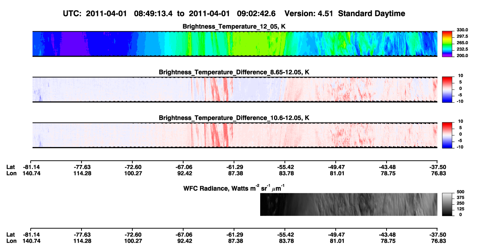Image resolution: width=486 pixels, height=249 pixels.
Task: Click the 200.0 colorbar tick label
Action: coord(462,55)
